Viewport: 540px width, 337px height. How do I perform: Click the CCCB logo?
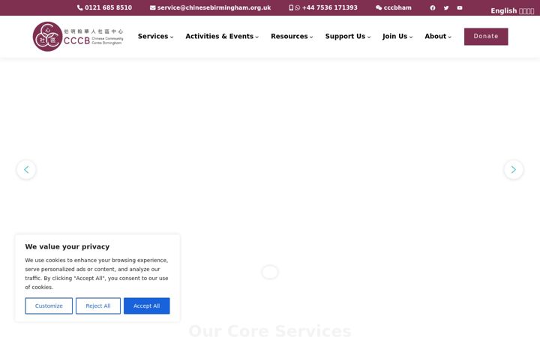point(78,37)
